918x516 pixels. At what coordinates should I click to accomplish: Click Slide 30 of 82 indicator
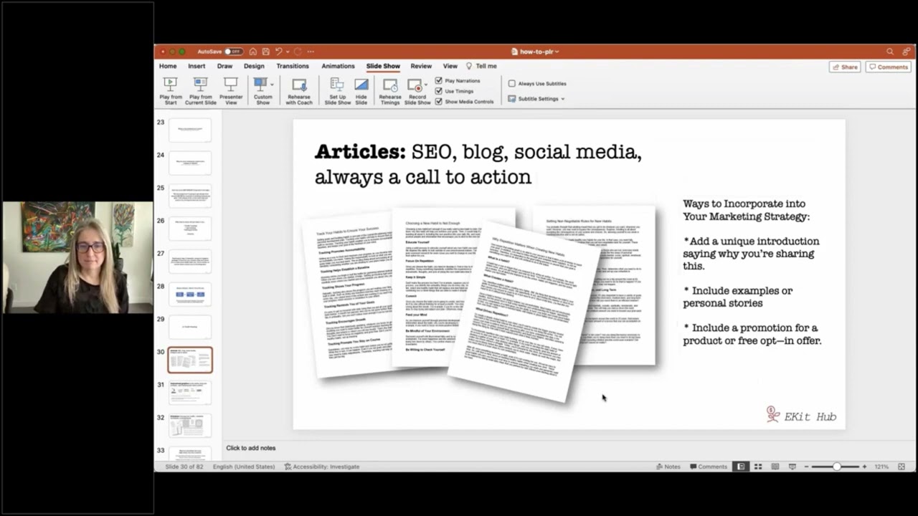click(x=184, y=467)
